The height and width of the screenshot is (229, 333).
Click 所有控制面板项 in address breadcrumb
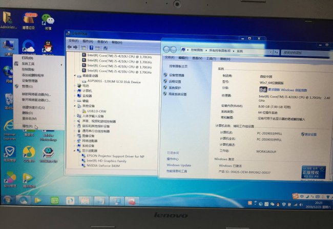point(220,51)
